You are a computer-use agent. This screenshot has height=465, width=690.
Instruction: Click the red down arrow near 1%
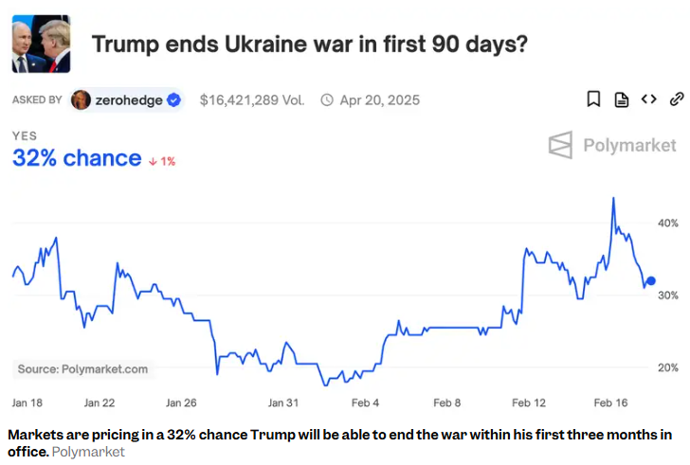153,161
